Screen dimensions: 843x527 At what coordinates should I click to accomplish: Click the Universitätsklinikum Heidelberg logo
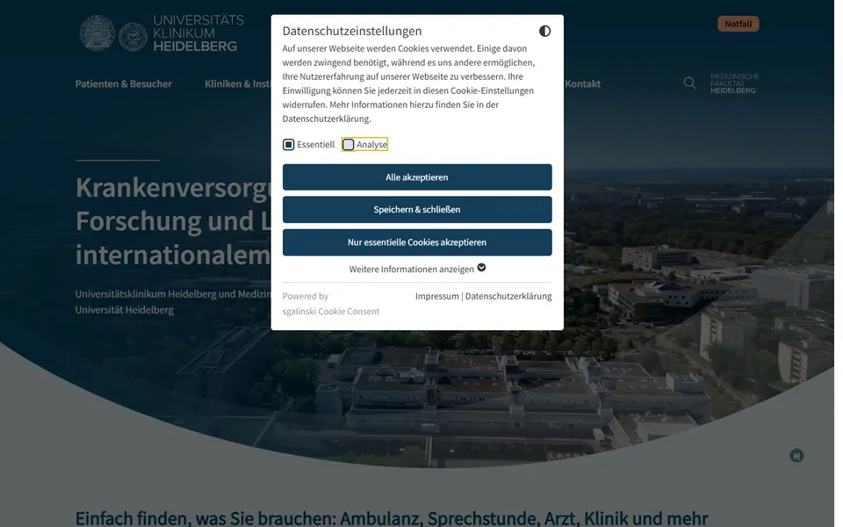point(162,32)
